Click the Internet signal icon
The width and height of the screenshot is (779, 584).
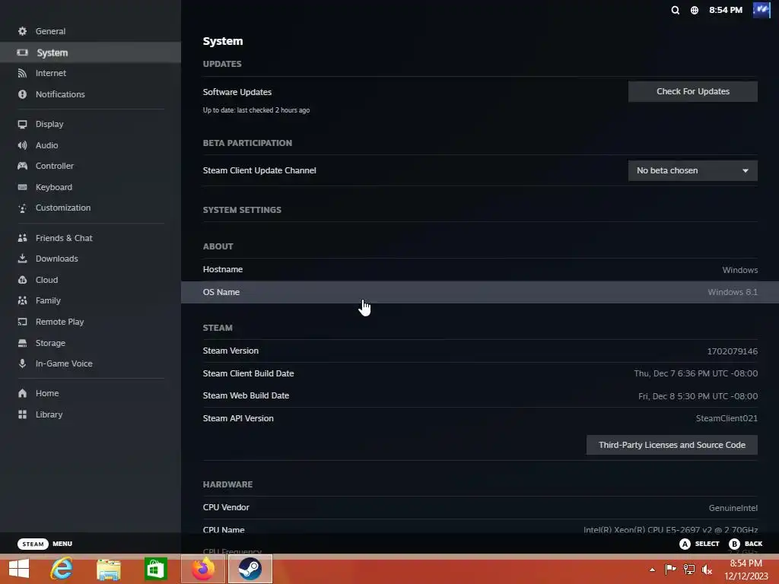click(22, 74)
